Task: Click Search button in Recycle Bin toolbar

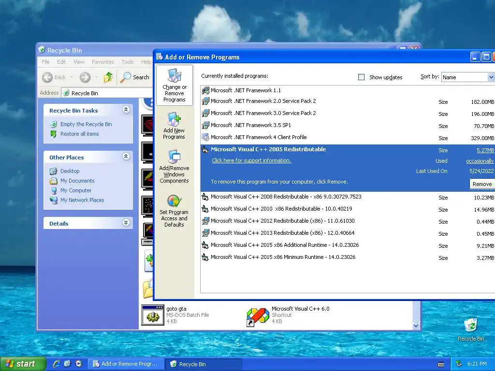Action: pyautogui.click(x=134, y=77)
